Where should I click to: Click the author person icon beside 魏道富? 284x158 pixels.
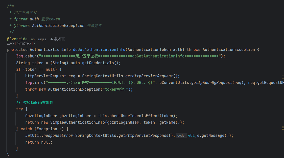click(x=52, y=39)
